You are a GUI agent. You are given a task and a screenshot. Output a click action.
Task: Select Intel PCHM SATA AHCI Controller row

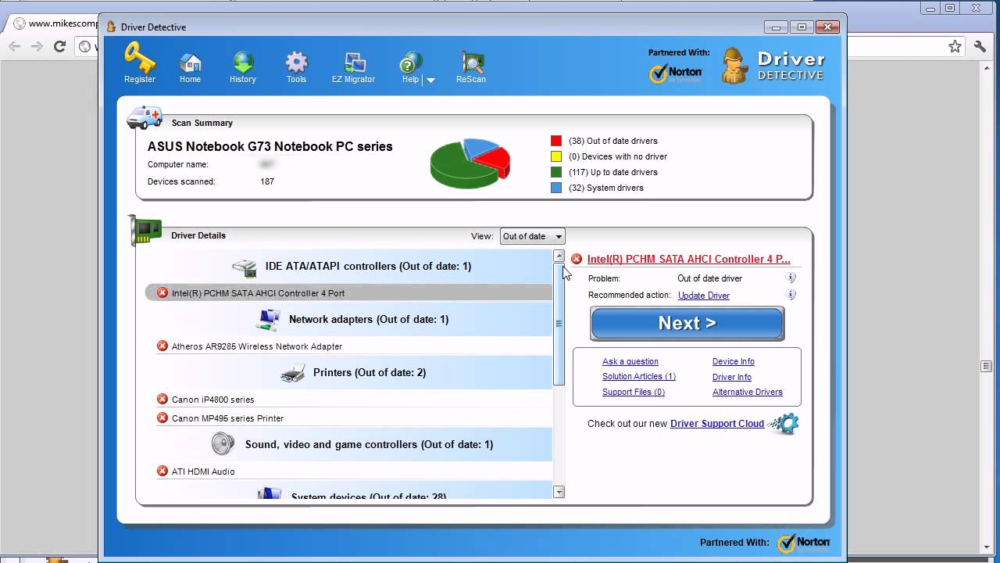coord(348,293)
